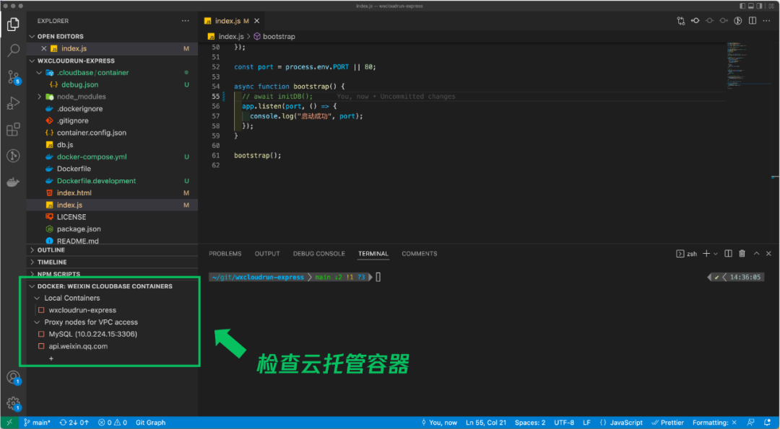Toggle the MySQL proxy node square
Viewport: 780px width, 429px height.
click(x=41, y=335)
